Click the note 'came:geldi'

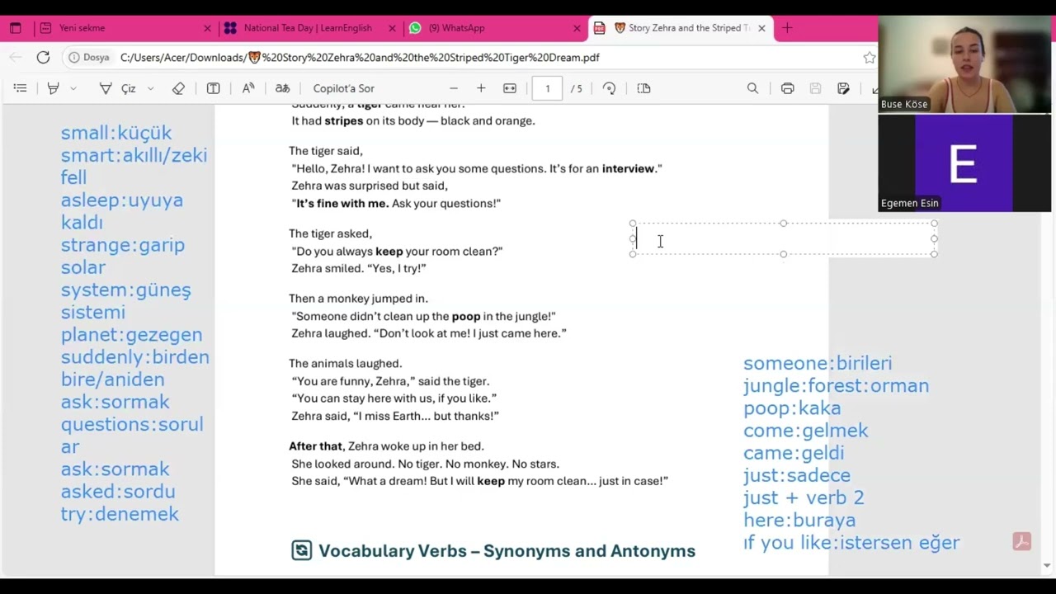794,453
